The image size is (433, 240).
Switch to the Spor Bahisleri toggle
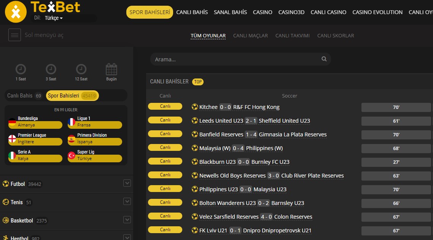(x=72, y=96)
